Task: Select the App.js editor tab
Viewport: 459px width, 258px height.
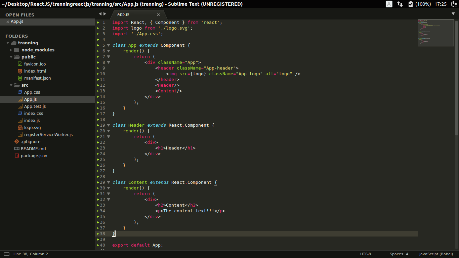Action: click(x=123, y=14)
